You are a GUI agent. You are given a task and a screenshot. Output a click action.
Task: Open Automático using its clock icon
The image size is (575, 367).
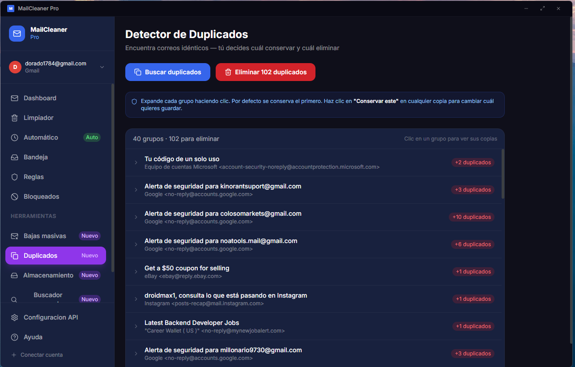pyautogui.click(x=15, y=137)
